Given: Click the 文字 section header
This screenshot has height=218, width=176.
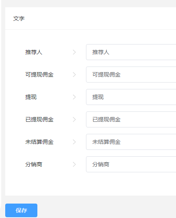Looking at the screenshot, I should [x=19, y=18].
